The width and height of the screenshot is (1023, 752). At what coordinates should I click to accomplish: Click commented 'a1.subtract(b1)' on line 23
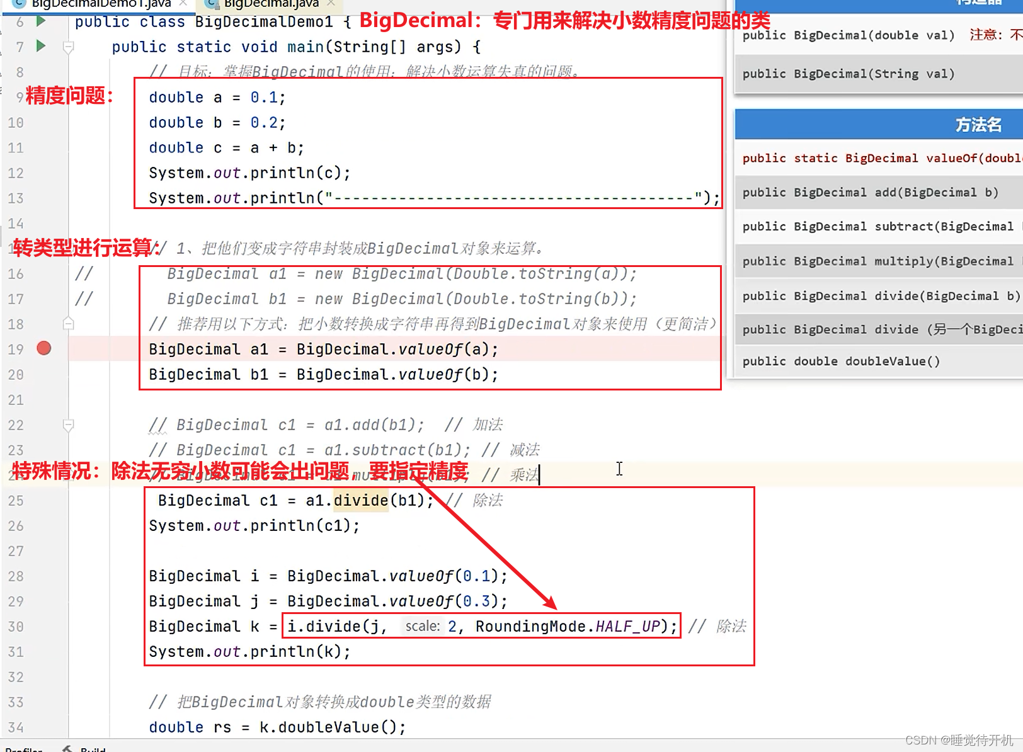392,450
